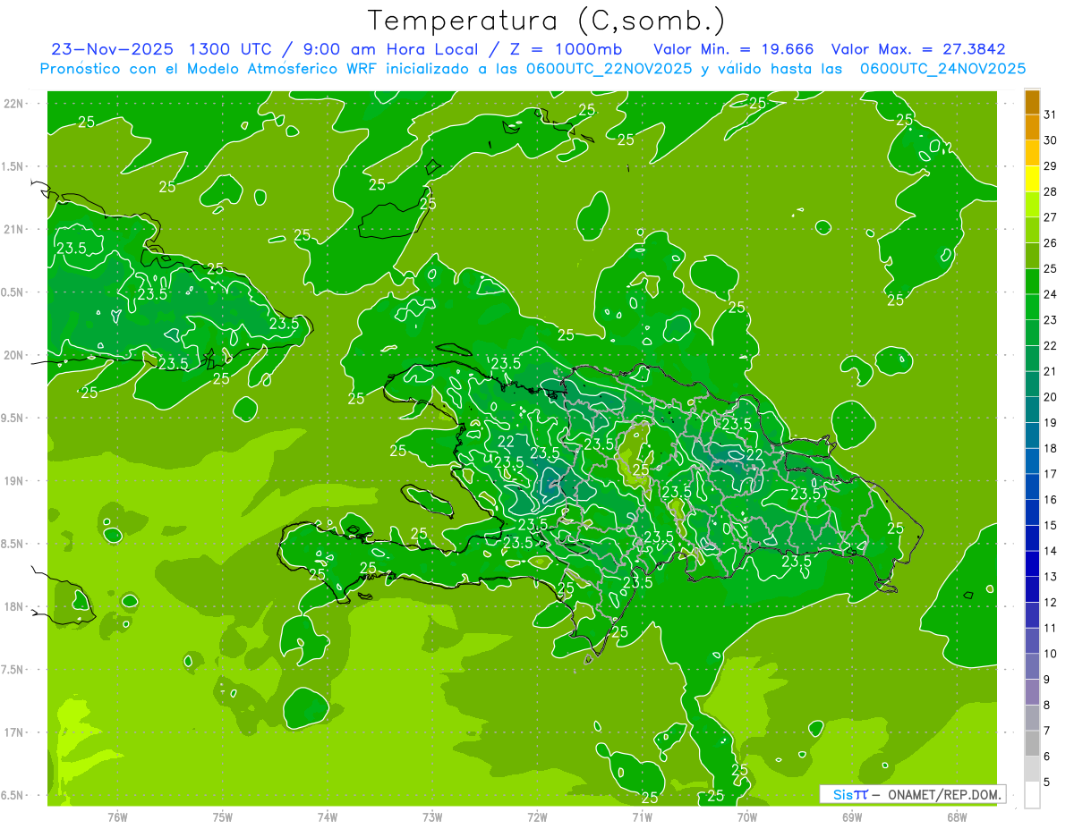Click the 76W longitude axis label
Viewport: 1074px width, 829px height.
pyautogui.click(x=117, y=817)
